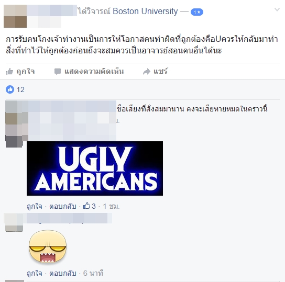Click the 1-star rating badge
Screen dimensions: 285x282
pos(197,12)
